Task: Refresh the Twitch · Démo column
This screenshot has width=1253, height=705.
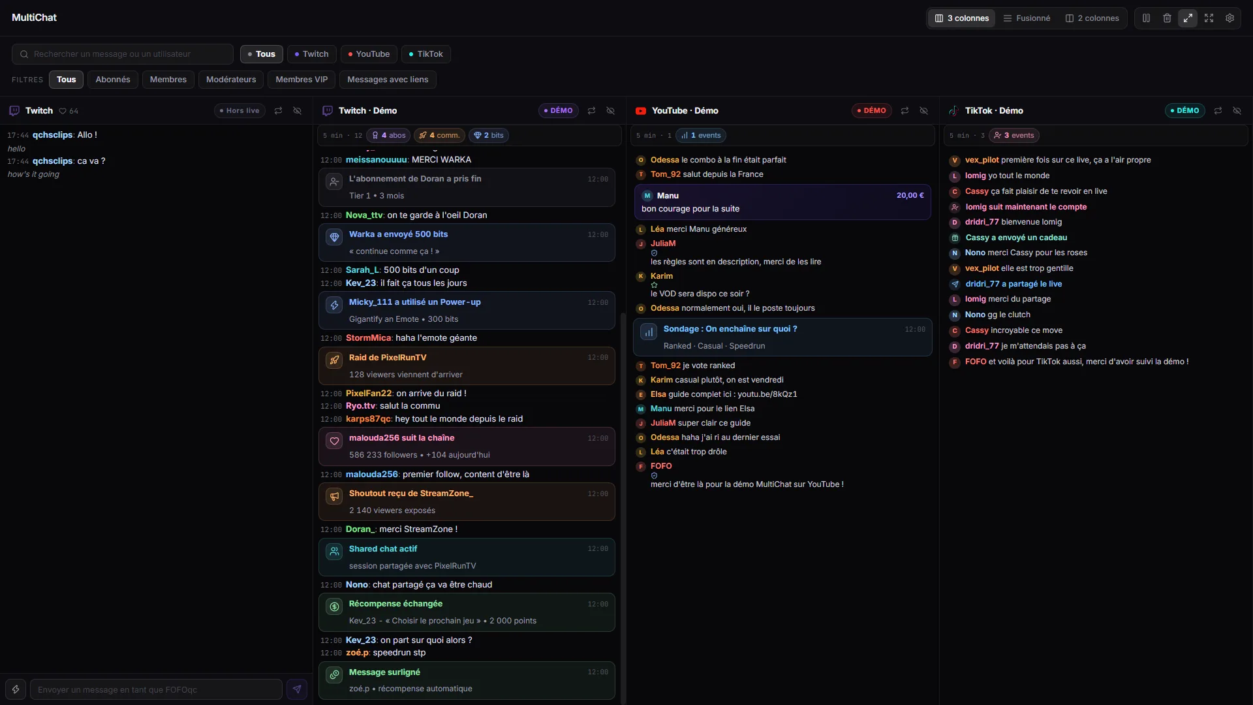Action: coord(592,111)
